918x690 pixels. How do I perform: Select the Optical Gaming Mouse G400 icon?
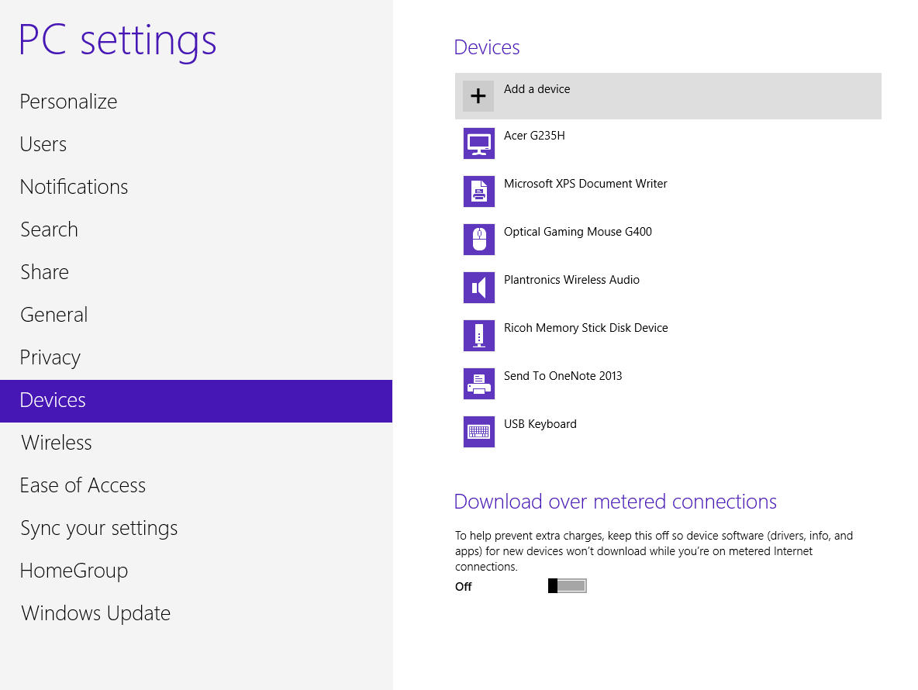coord(479,240)
